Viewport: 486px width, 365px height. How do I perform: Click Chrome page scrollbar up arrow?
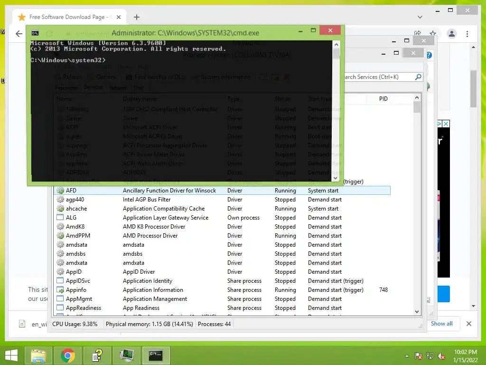point(473,47)
